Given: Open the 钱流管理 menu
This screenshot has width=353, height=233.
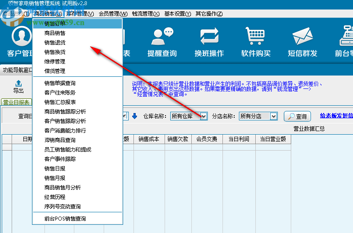Looking at the screenshot, I should click(x=146, y=14).
